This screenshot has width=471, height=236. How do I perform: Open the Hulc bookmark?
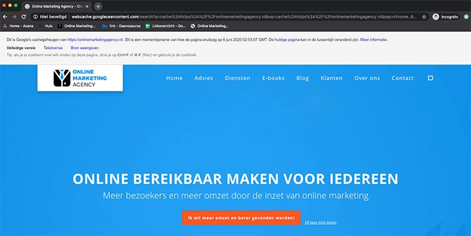(46, 26)
